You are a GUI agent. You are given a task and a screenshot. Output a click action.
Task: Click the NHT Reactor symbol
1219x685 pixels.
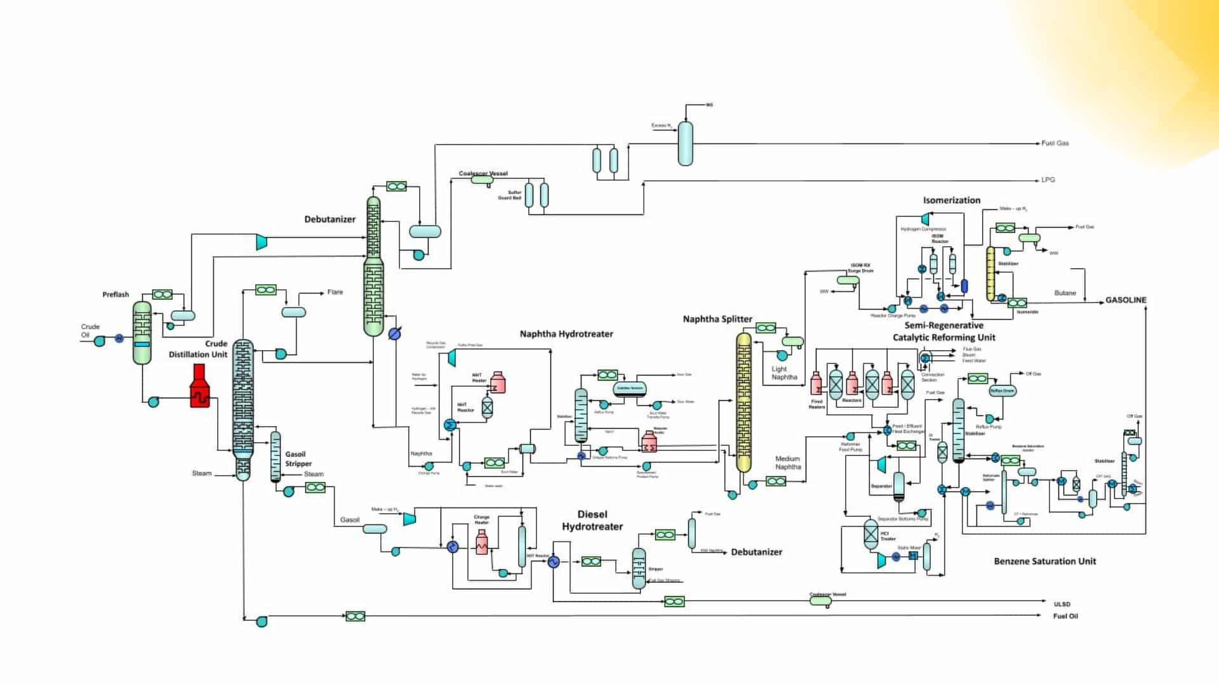487,408
